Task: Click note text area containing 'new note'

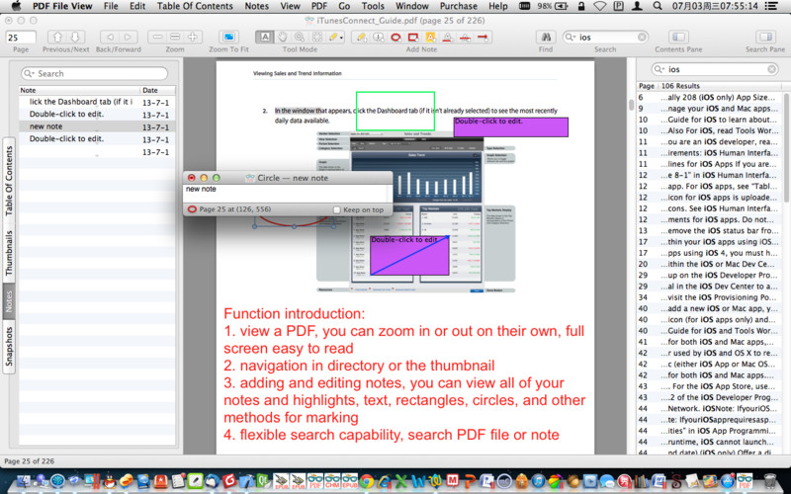Action: point(288,194)
